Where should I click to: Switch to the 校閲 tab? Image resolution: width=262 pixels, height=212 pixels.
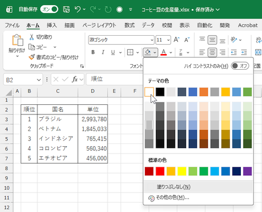167,25
